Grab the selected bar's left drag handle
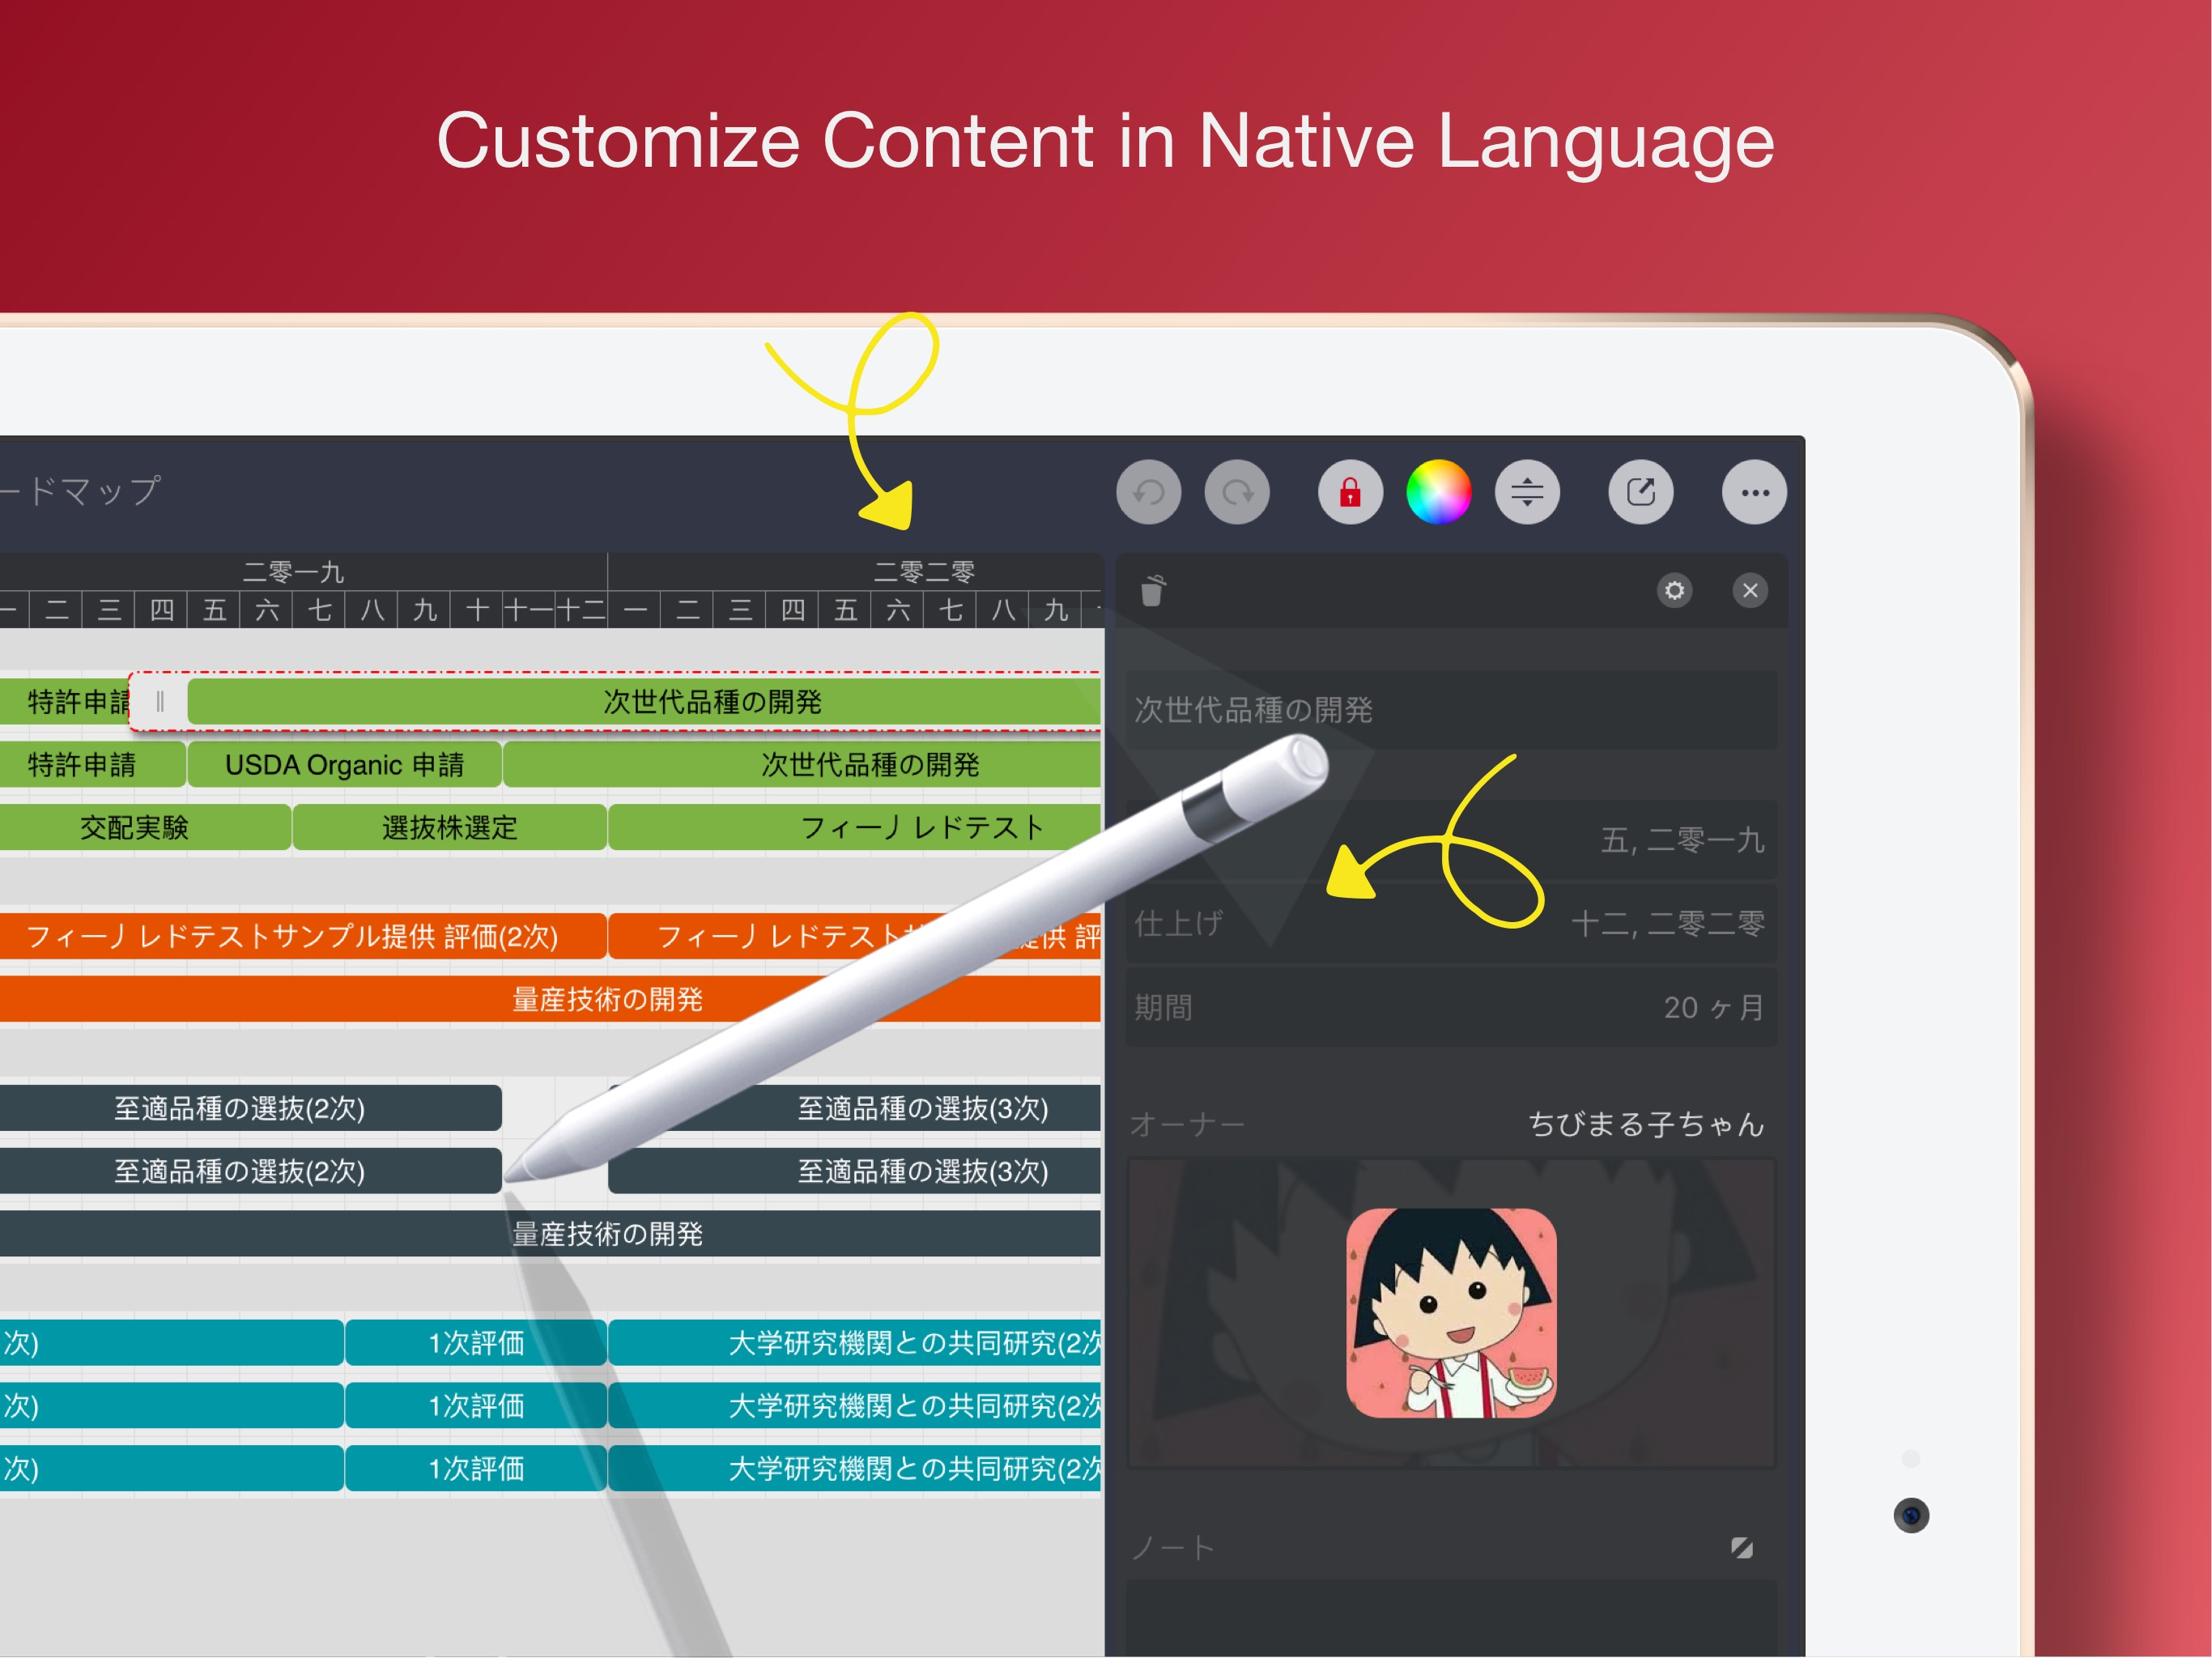 (160, 702)
